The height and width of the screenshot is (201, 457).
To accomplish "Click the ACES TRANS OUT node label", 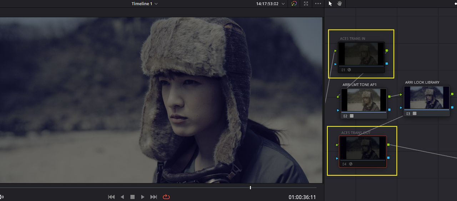I will pos(356,133).
